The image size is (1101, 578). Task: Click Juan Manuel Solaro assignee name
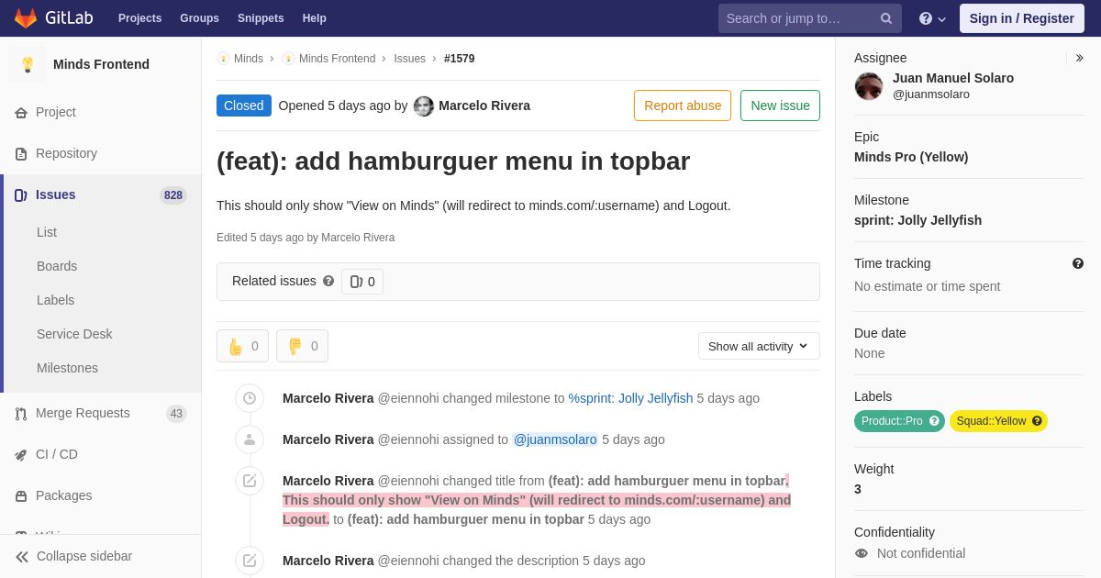coord(953,78)
